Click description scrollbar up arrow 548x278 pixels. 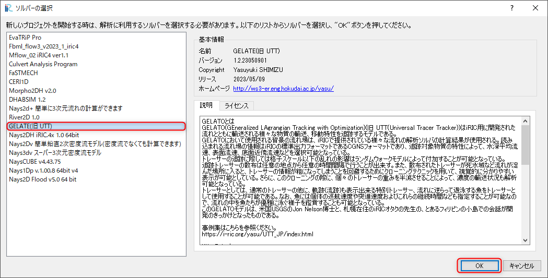pyautogui.click(x=526, y=120)
